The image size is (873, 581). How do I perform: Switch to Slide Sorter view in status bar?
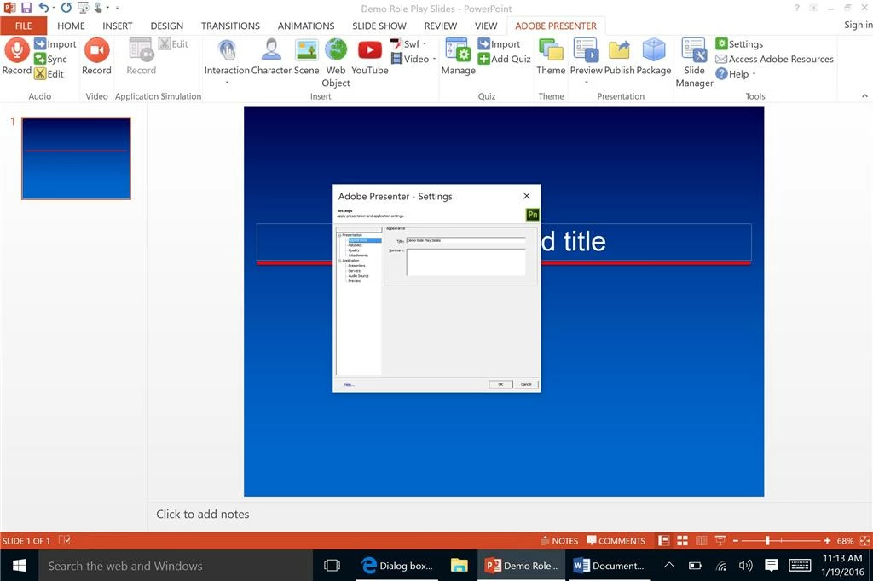pyautogui.click(x=682, y=540)
